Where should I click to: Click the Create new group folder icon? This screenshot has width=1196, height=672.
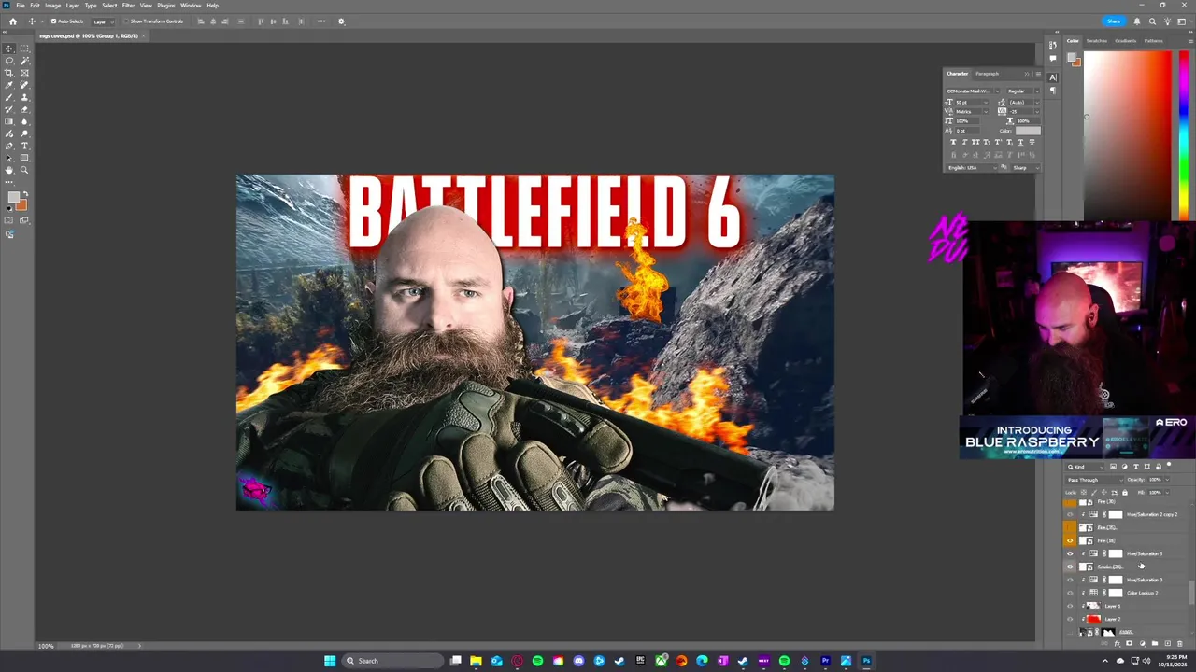(1155, 643)
